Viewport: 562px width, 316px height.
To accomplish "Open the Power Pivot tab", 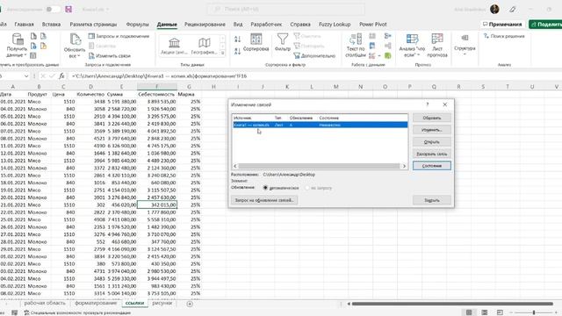I will point(372,25).
